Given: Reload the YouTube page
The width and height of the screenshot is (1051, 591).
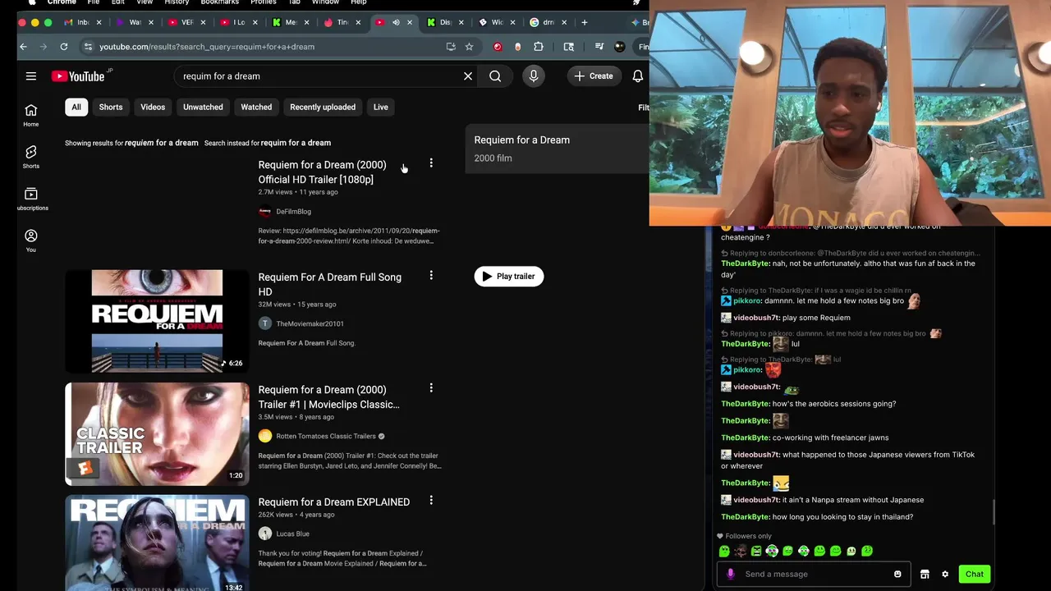Looking at the screenshot, I should pos(63,47).
